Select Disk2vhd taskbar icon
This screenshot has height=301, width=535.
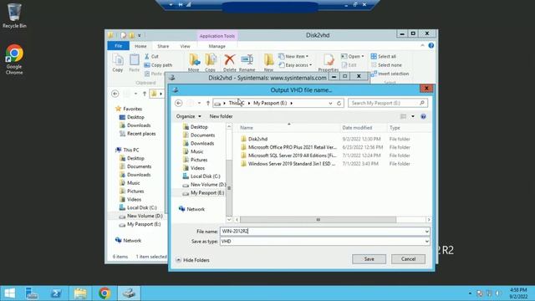tap(129, 293)
